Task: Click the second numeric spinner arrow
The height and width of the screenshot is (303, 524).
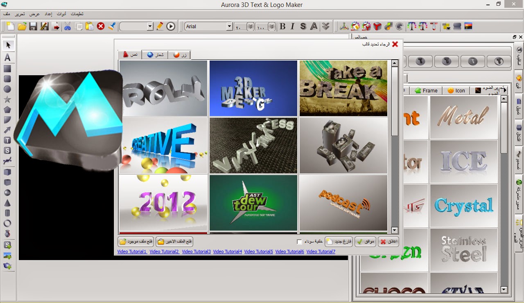Action: pyautogui.click(x=272, y=27)
